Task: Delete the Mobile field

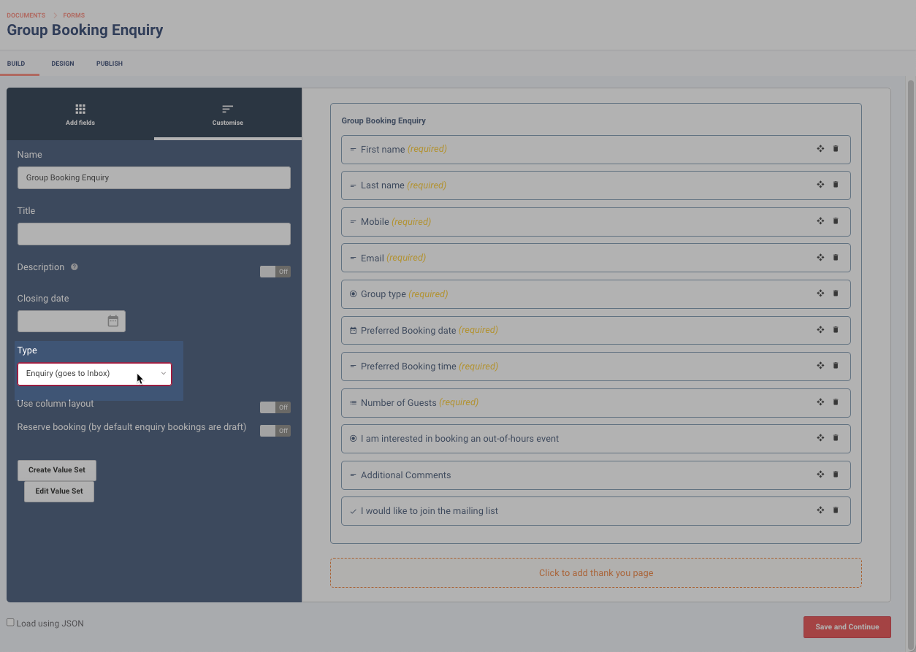Action: tap(836, 221)
